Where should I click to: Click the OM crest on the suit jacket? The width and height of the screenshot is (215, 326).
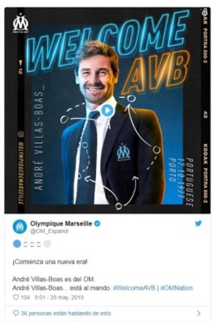tap(123, 152)
